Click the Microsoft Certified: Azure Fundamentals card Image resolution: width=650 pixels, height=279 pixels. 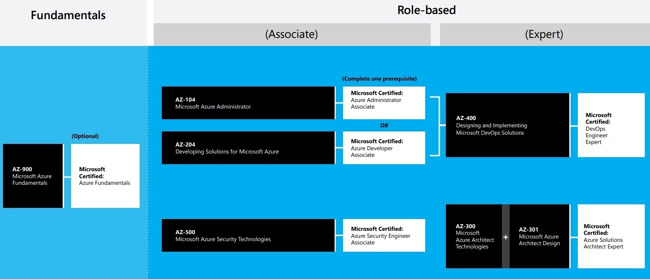105,176
